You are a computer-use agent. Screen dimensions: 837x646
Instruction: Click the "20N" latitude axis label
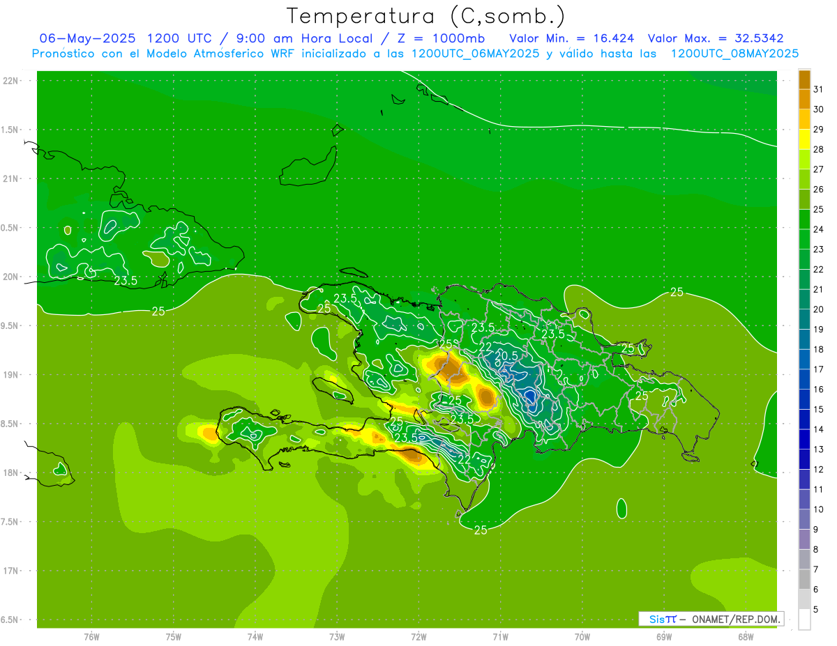click(x=10, y=277)
